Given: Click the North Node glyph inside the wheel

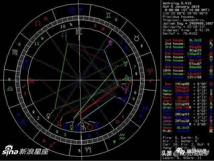Looking at the screenshot, I should pyautogui.click(x=64, y=34).
